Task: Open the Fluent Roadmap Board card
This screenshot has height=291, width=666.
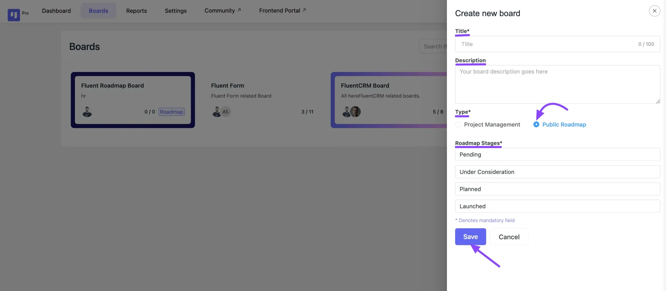Action: click(x=133, y=100)
